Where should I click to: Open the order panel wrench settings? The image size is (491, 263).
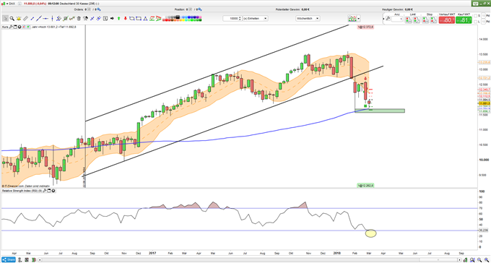388,19
